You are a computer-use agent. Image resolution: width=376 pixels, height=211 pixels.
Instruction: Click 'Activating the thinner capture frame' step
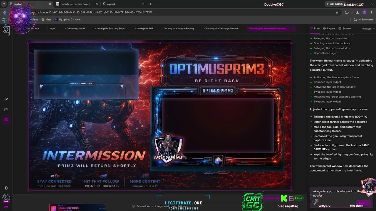point(336,77)
